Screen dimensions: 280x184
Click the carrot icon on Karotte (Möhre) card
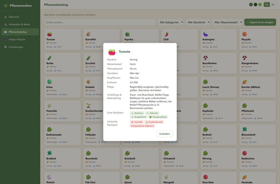point(245,82)
